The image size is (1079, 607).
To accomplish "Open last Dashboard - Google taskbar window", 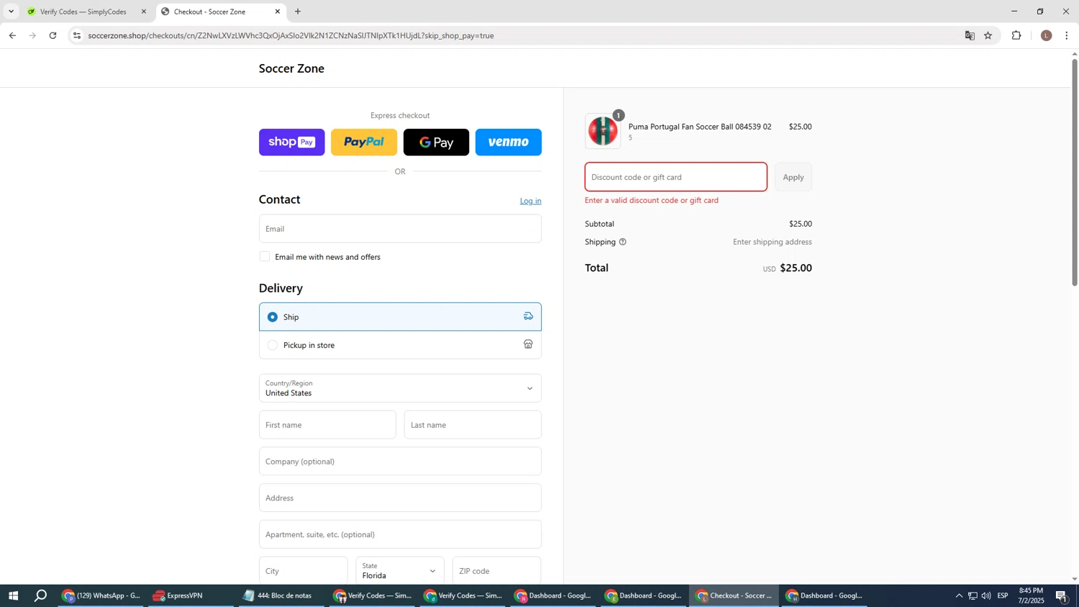I will [825, 595].
